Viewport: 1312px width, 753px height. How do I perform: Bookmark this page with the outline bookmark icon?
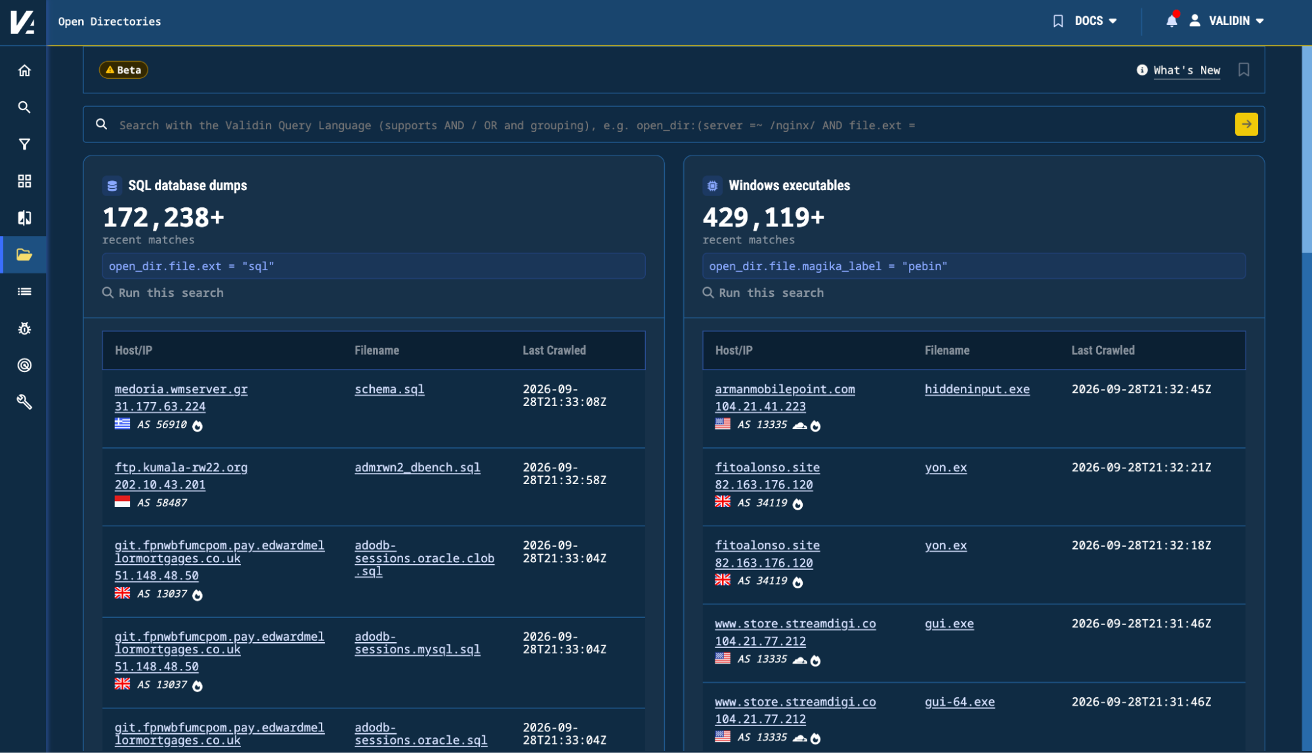tap(1244, 70)
